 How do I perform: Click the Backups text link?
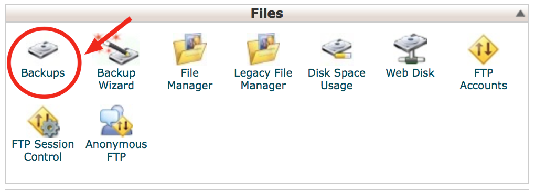pos(43,73)
